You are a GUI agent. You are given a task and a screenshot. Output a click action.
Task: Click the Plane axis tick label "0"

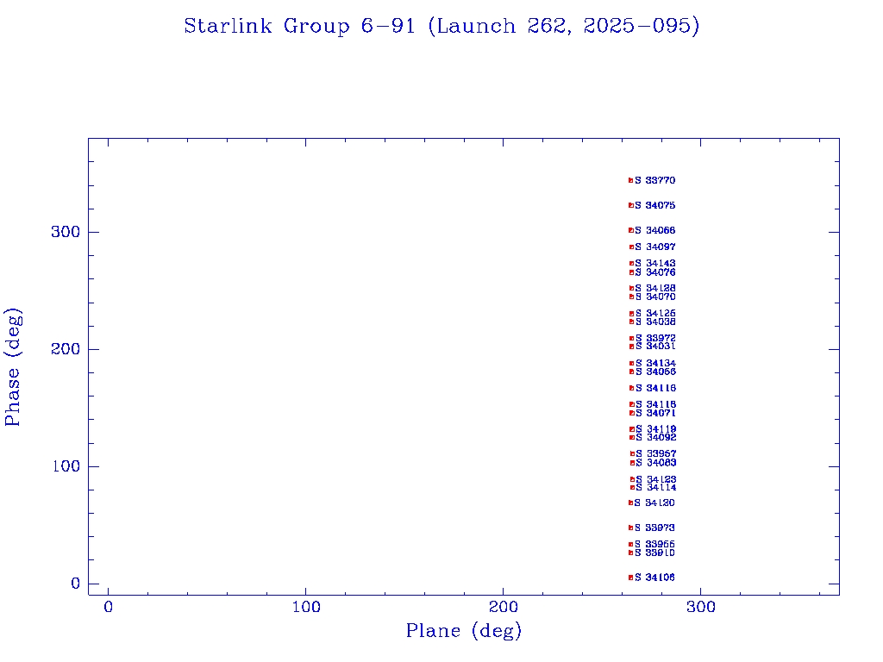pos(108,607)
